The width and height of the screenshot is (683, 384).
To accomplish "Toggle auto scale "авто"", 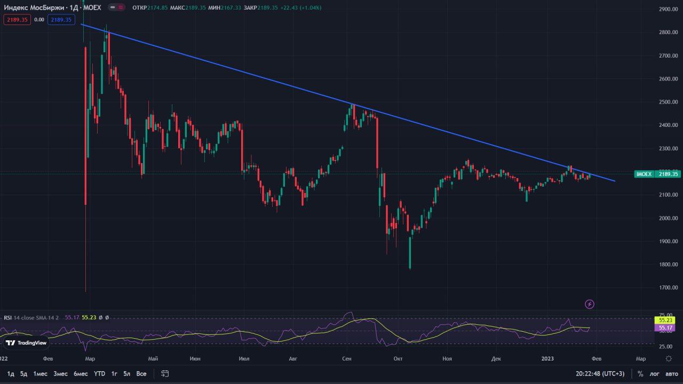I will pos(671,374).
